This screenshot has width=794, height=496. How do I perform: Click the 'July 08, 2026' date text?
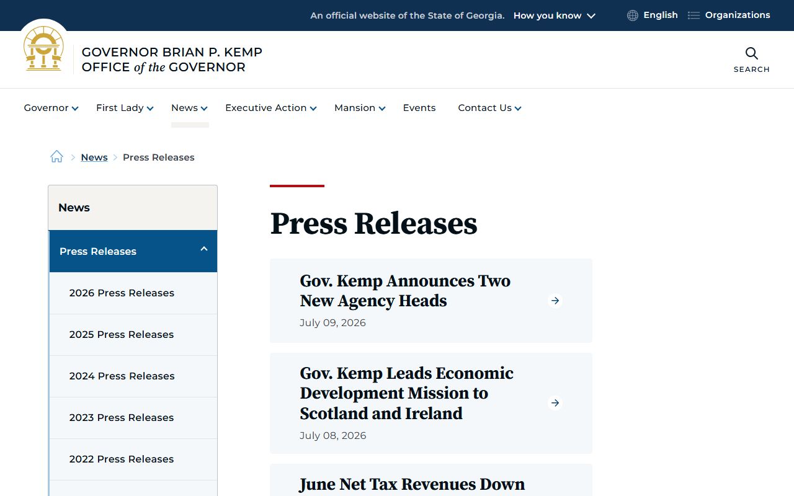pos(333,436)
